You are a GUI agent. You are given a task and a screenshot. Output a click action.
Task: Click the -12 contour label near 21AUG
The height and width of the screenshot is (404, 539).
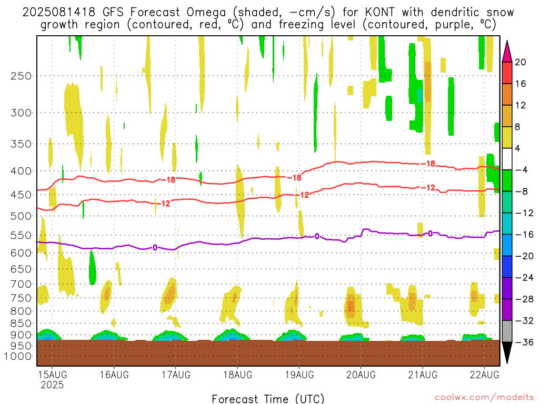[x=428, y=188]
